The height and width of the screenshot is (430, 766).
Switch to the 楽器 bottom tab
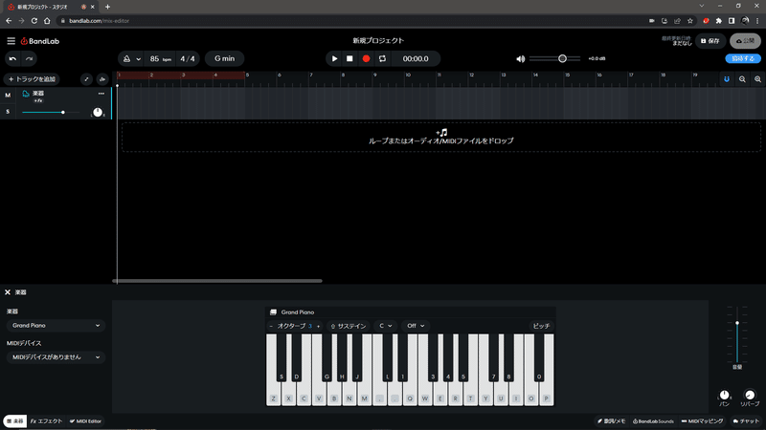[15, 421]
